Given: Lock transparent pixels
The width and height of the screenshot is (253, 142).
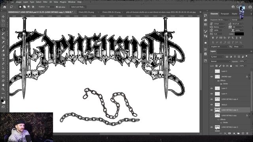Looking at the screenshot, I should pos(216,66).
